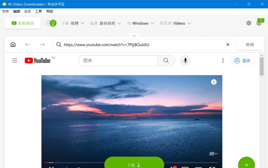Open the Windows platform dropdown
This screenshot has height=168, width=268.
point(140,23)
